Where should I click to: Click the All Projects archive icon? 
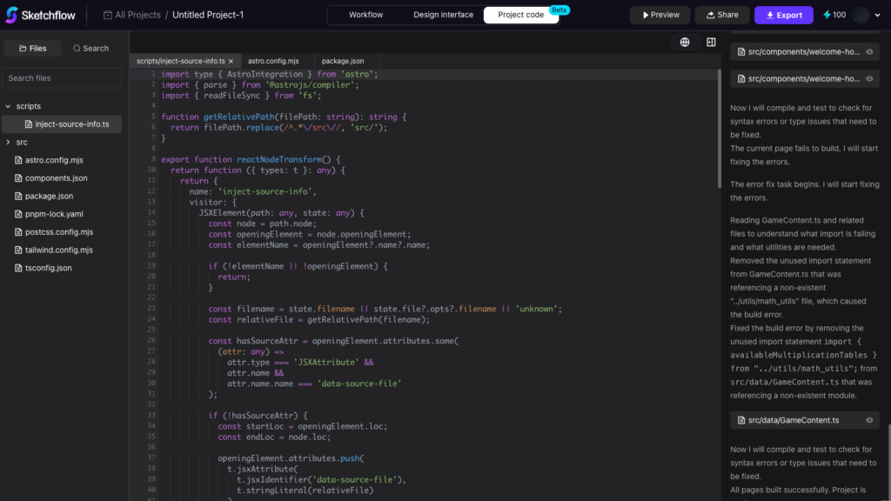[x=107, y=15]
